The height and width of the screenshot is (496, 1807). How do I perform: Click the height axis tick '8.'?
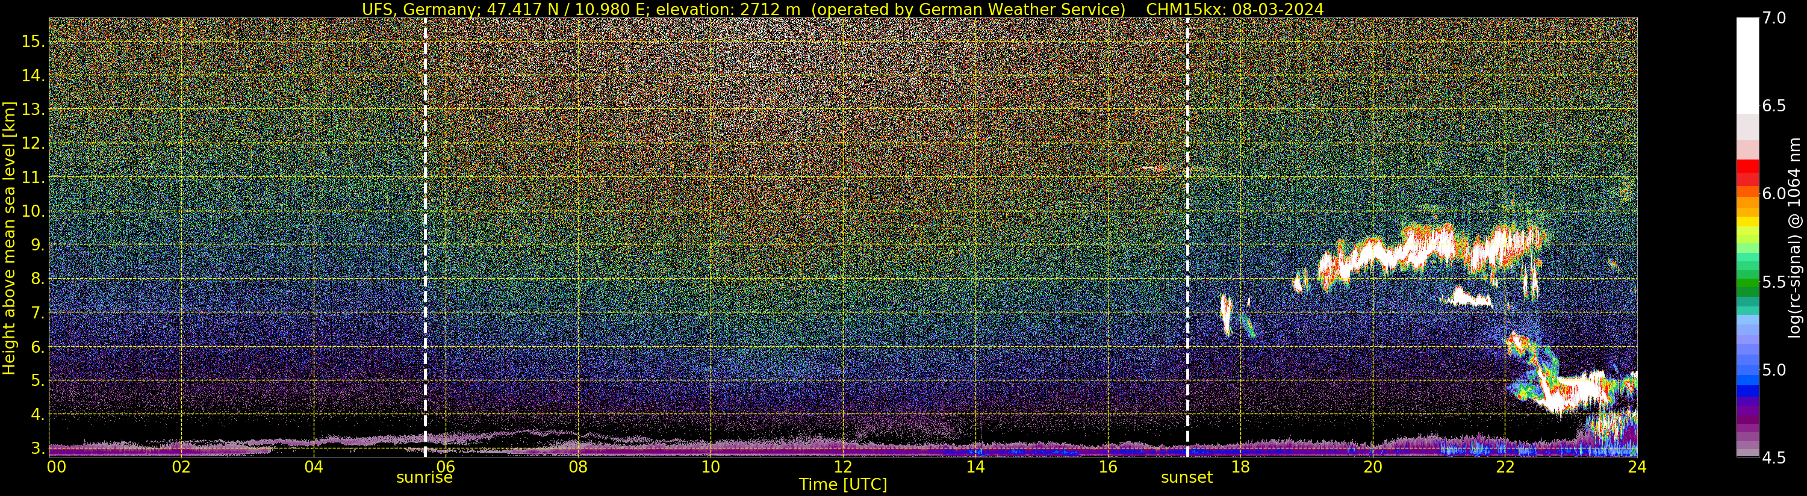37,279
